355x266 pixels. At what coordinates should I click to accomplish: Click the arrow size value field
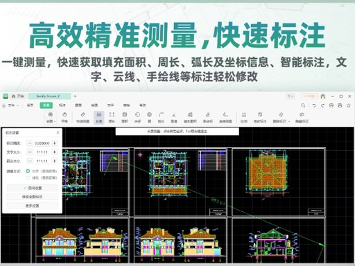click(42, 161)
